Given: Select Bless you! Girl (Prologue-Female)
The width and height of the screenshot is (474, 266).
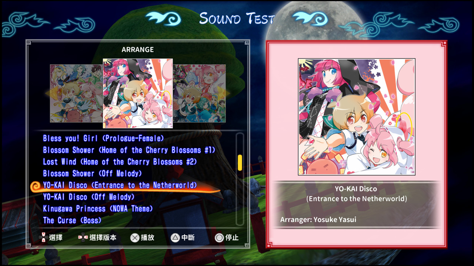Looking at the screenshot, I should tap(103, 139).
